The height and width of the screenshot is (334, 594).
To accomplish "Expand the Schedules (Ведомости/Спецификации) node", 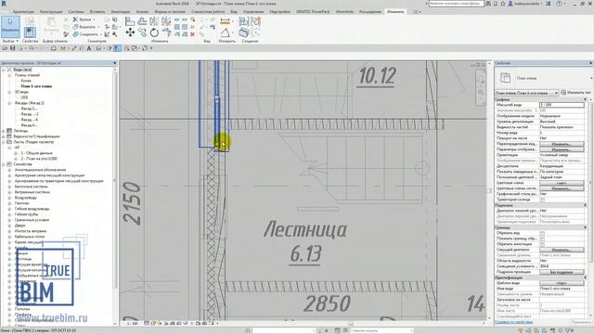I will (x=4, y=136).
